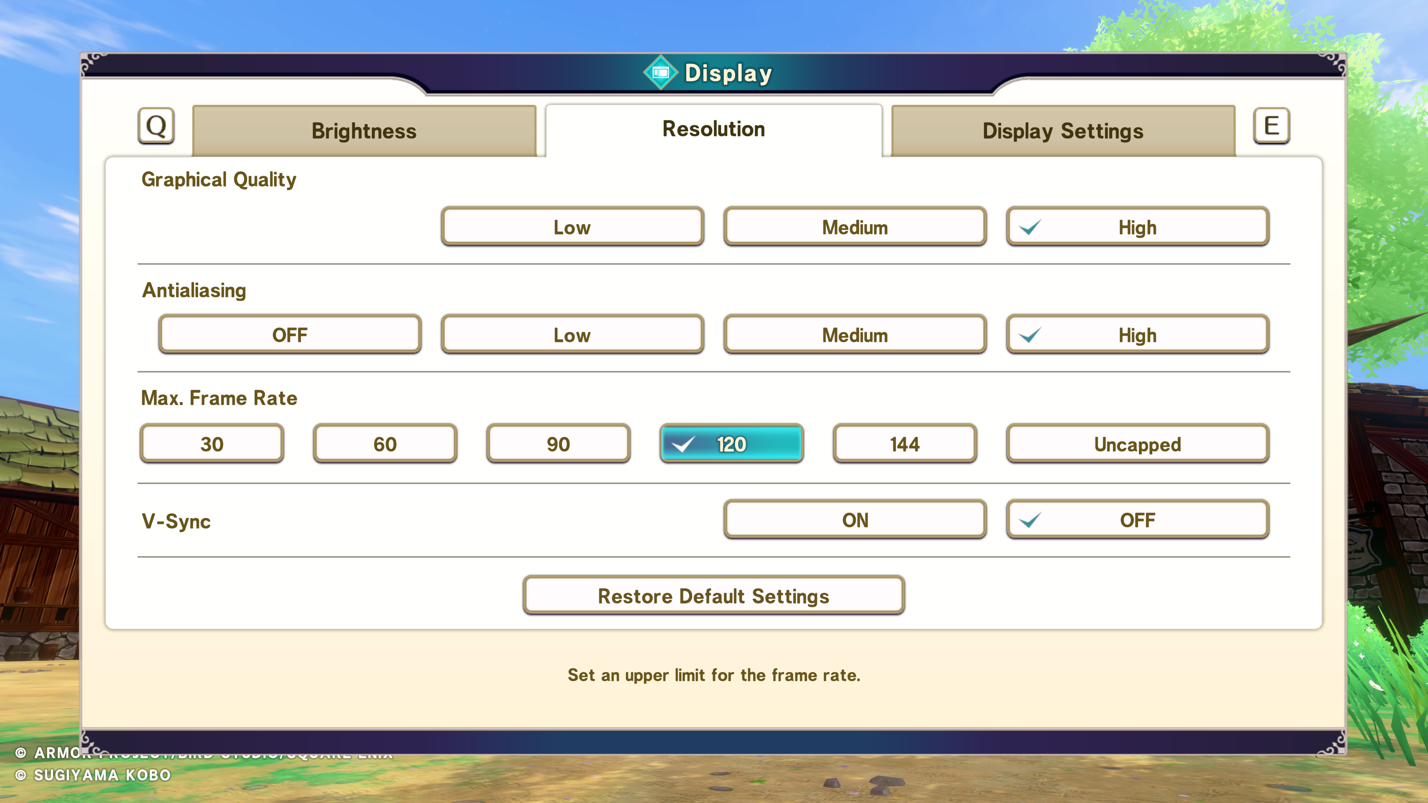
Task: Click the SUGIYAMA KOBO copyright text
Action: [x=93, y=775]
